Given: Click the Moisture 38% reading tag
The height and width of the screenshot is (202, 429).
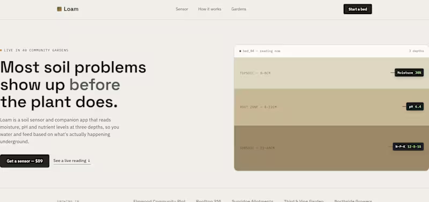Looking at the screenshot, I should click(409, 73).
